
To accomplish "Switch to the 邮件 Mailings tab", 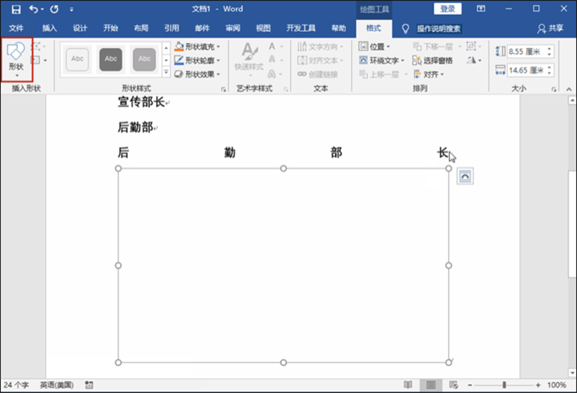I will 202,28.
